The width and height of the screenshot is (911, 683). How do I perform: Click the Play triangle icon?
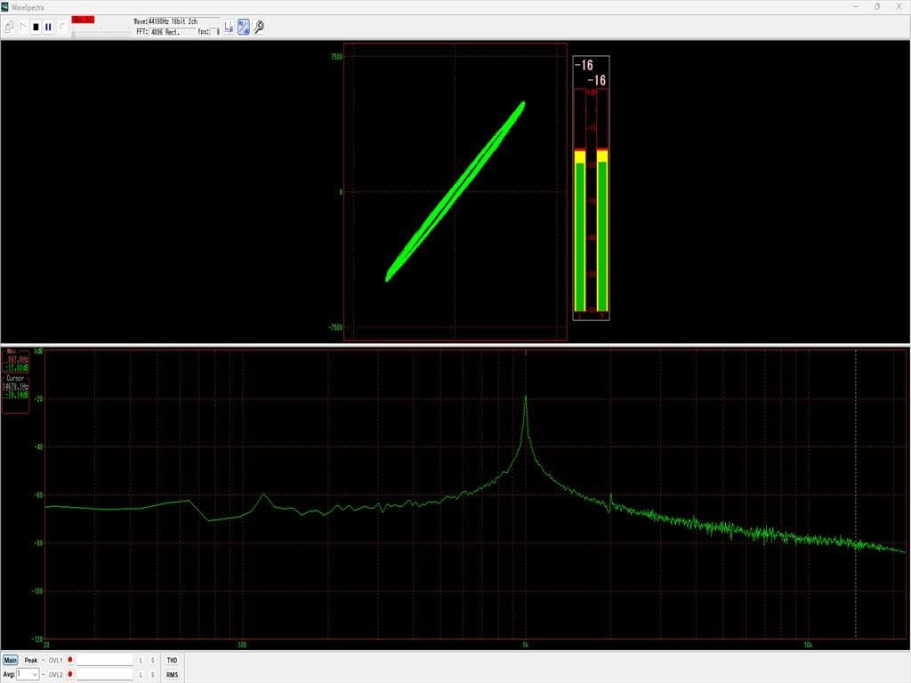pos(24,27)
